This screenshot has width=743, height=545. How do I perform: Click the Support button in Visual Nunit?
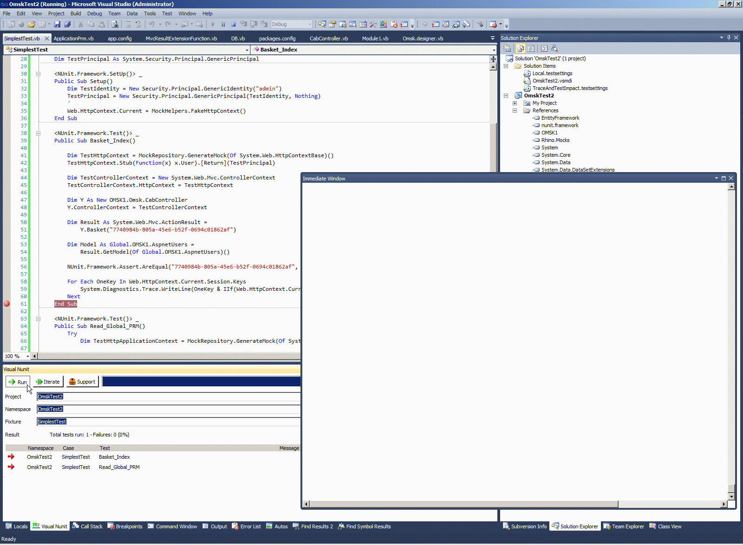click(x=82, y=382)
